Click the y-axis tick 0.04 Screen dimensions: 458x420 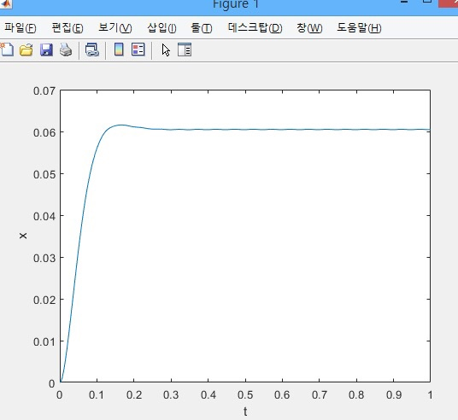pyautogui.click(x=44, y=216)
